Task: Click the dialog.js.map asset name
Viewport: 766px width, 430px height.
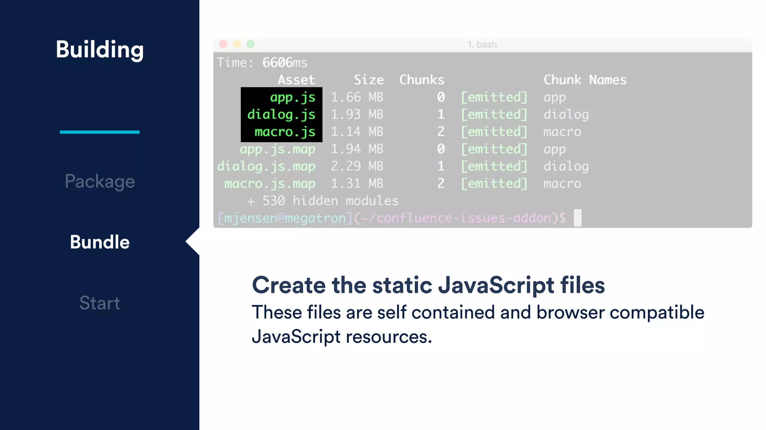Action: pos(266,166)
